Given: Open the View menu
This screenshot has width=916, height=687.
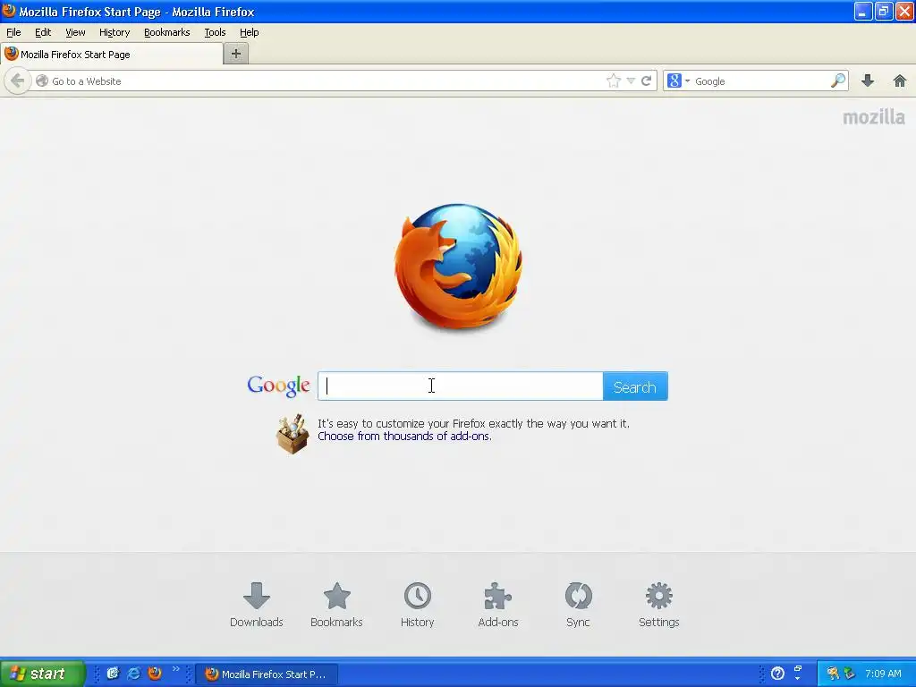Looking at the screenshot, I should [x=75, y=32].
